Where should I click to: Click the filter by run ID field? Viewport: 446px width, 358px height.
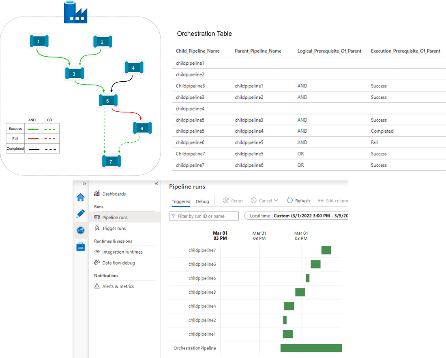pyautogui.click(x=204, y=216)
